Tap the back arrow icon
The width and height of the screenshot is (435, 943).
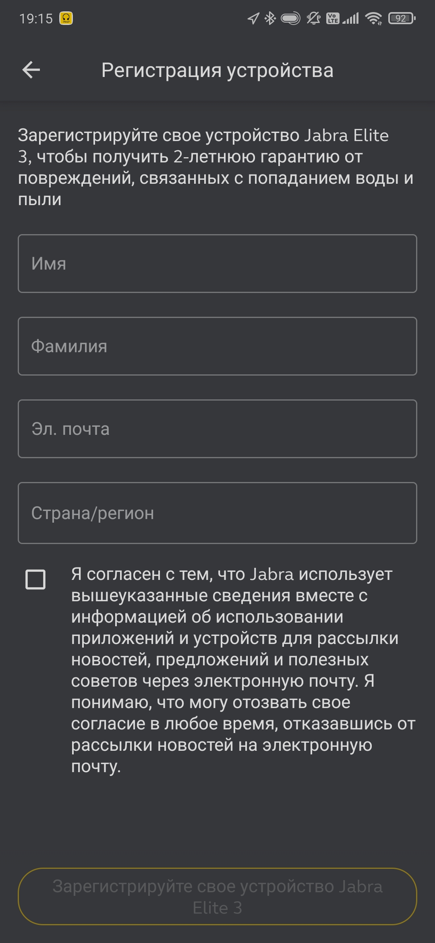tap(31, 70)
